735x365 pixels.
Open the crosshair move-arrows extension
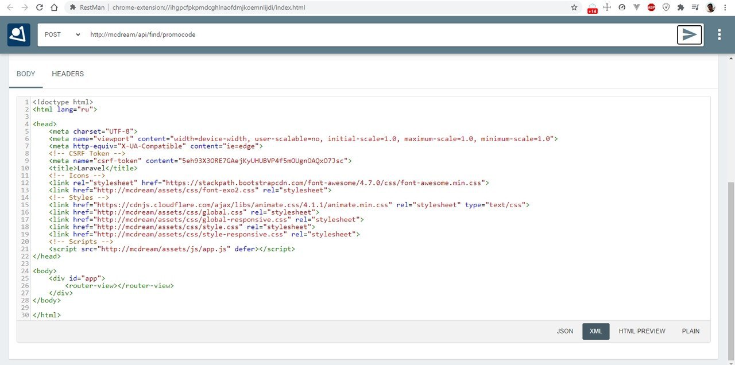[607, 7]
